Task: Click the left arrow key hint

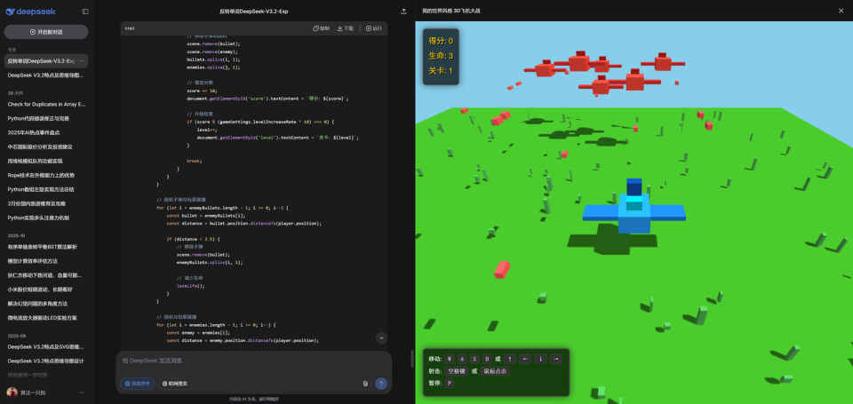Action: coord(525,359)
